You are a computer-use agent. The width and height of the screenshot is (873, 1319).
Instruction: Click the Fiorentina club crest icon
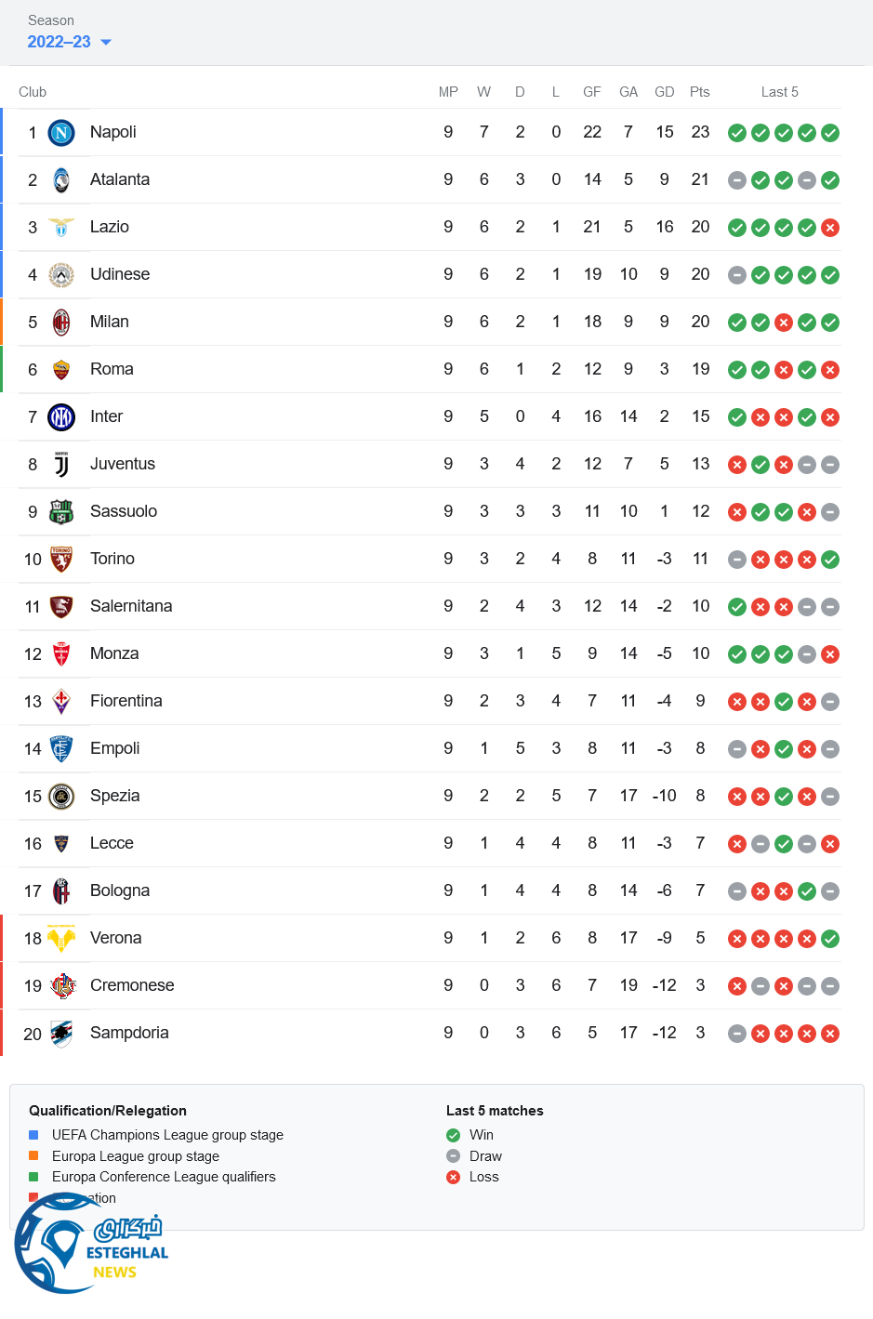tap(61, 702)
